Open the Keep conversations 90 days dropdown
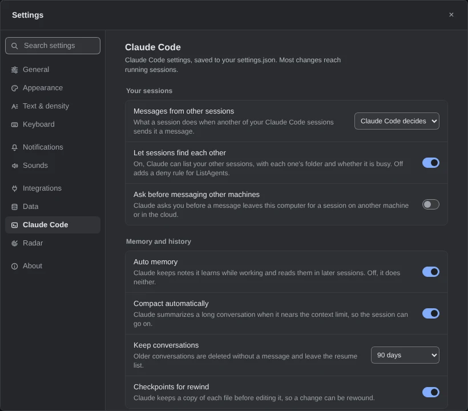Viewport: 468px width, 411px height. click(405, 355)
